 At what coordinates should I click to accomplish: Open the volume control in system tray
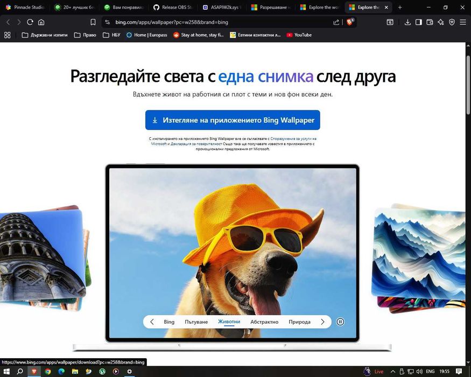point(420,372)
